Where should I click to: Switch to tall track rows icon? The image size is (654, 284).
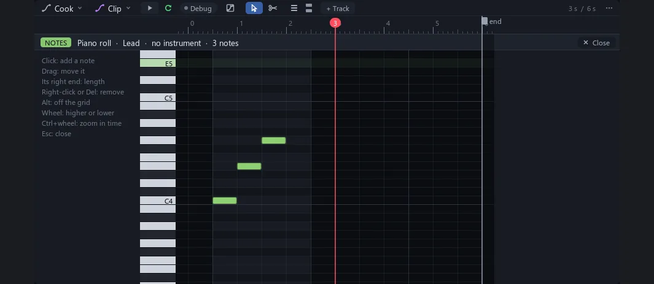(x=309, y=9)
